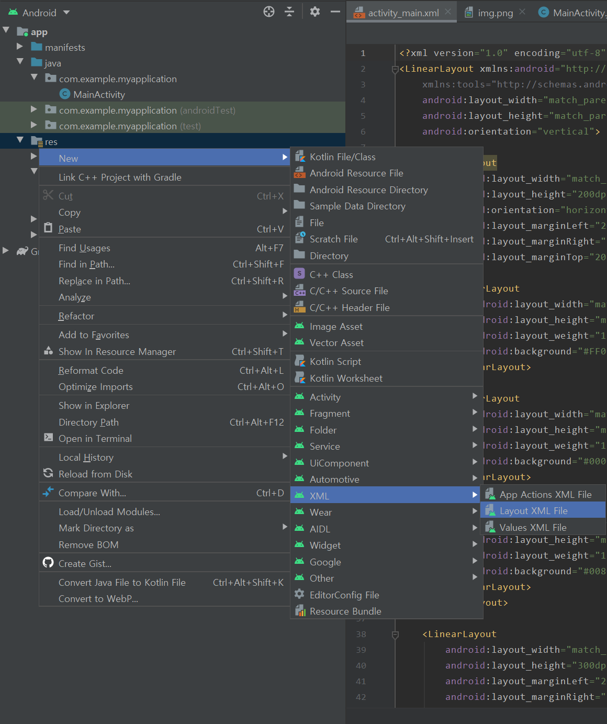Collapse the res folder arrow
Viewport: 607px width, 724px height.
(x=20, y=140)
